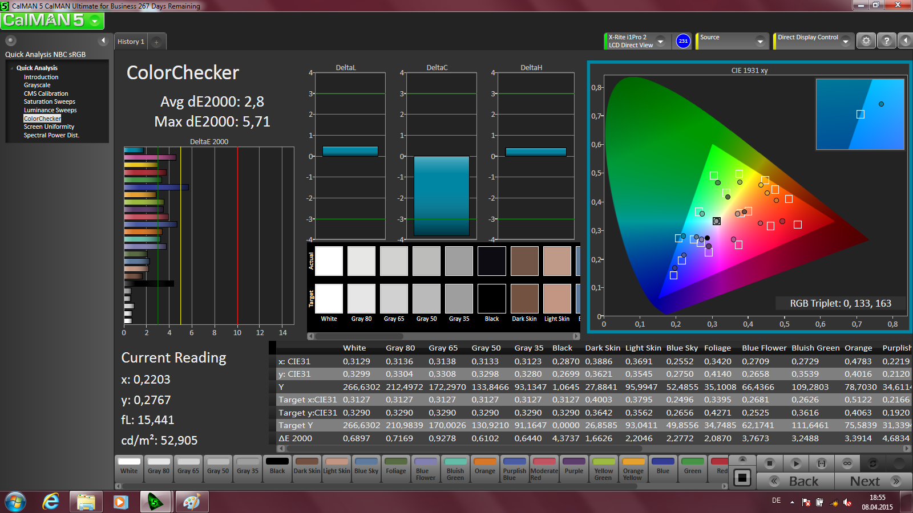Open Grayscale in the Quick Analysis list
The image size is (913, 513).
[37, 85]
